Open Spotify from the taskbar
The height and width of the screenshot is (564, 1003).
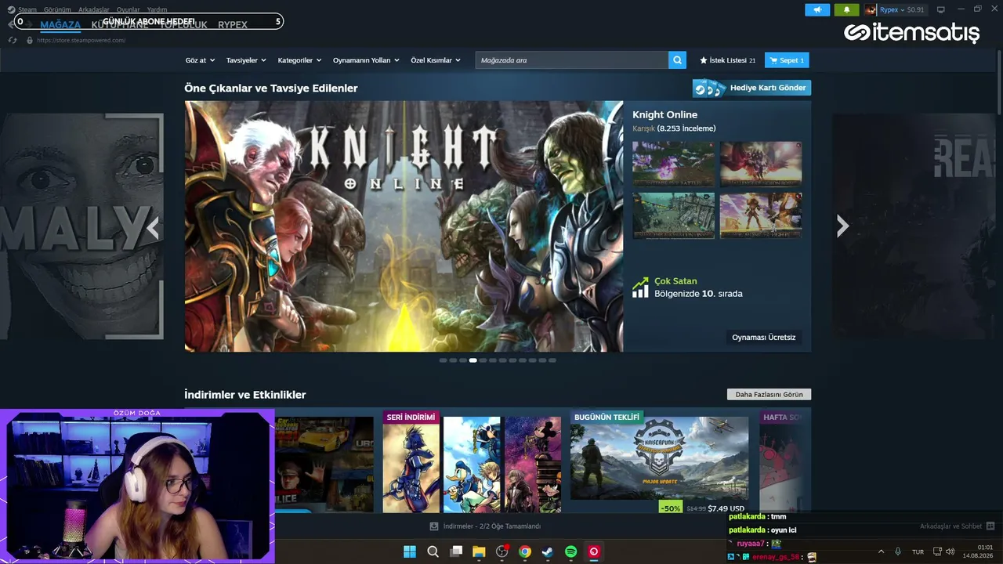click(571, 551)
